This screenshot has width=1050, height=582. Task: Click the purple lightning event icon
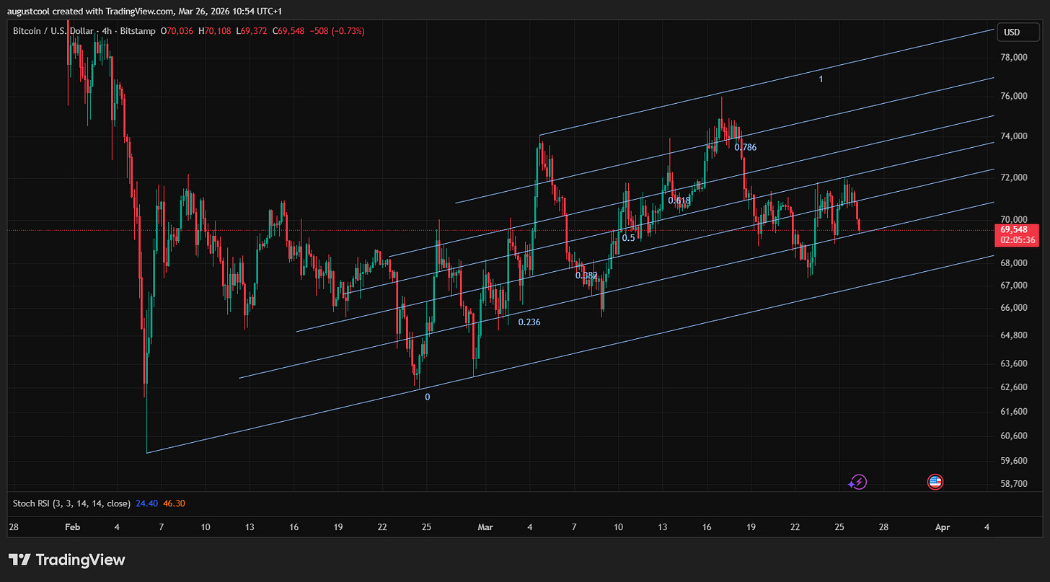click(858, 482)
